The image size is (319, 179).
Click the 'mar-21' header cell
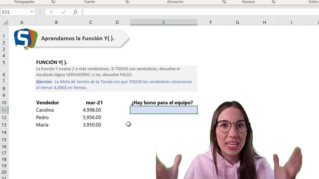point(94,103)
